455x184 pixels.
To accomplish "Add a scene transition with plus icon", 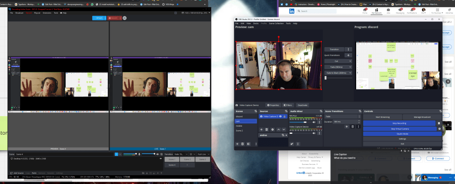I will (347, 127).
